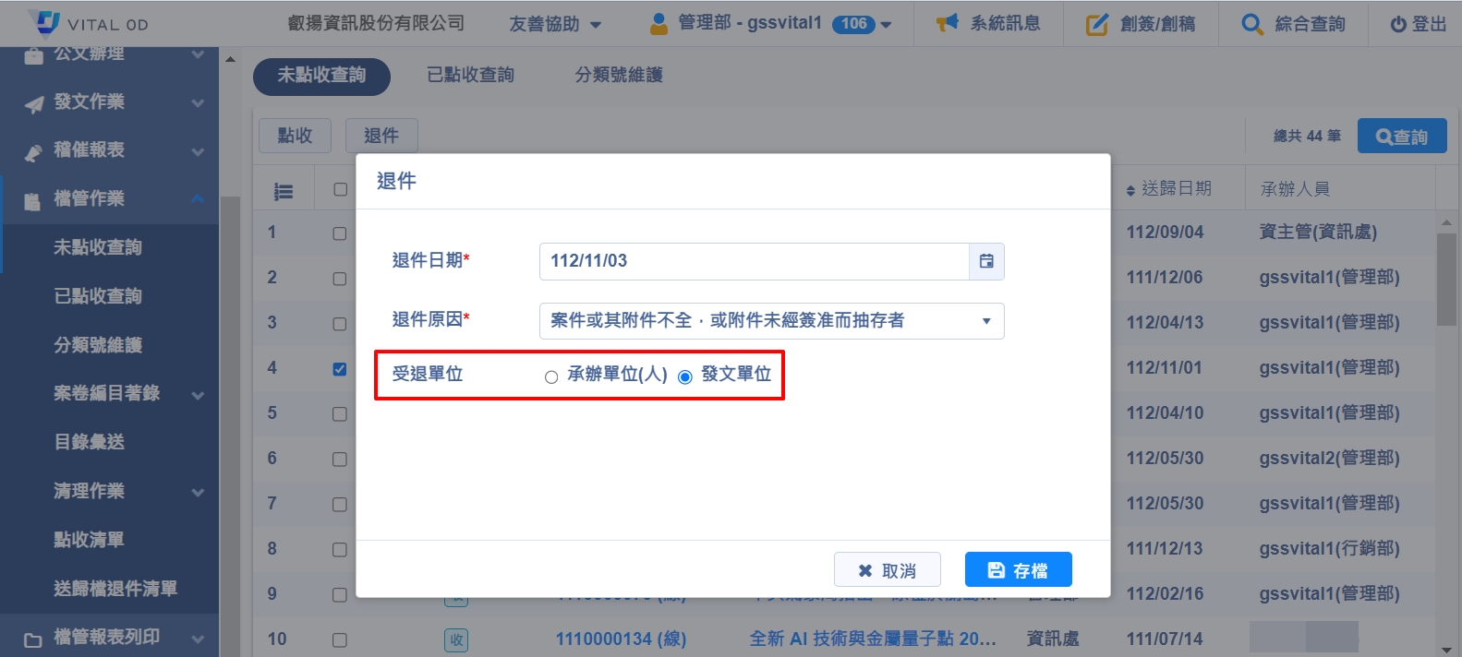Click the 退件日期 input field
The image size is (1462, 657).
754,261
